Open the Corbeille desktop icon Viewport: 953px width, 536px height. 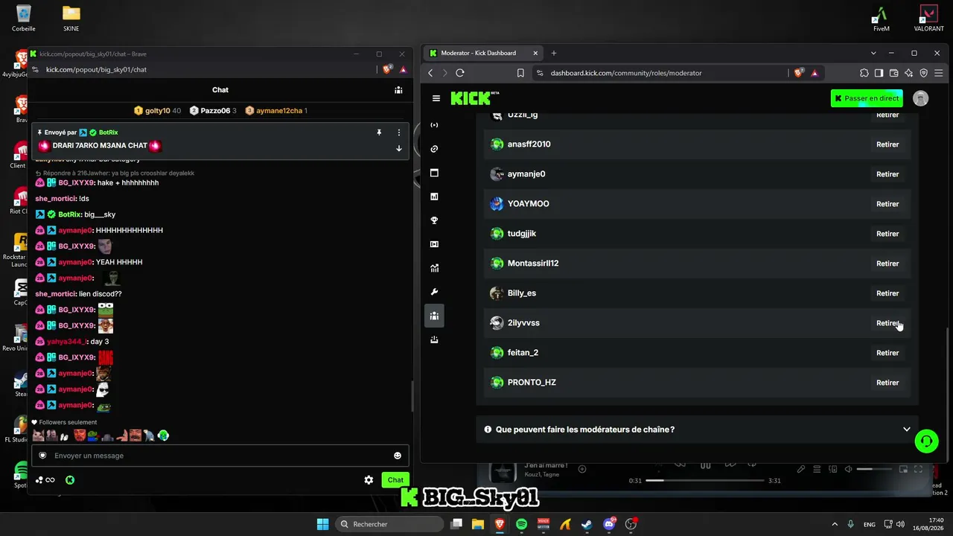[x=24, y=19]
